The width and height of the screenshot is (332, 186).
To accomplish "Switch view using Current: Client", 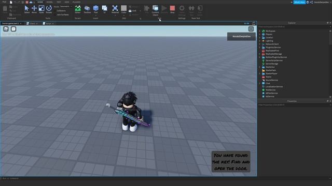I will point(155,10).
